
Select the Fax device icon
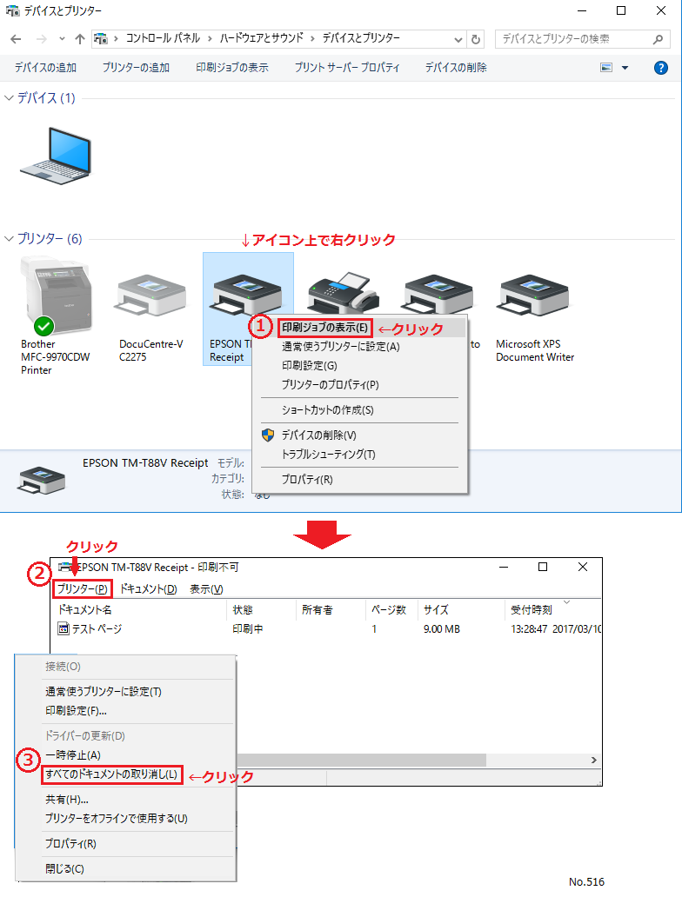pos(344,293)
